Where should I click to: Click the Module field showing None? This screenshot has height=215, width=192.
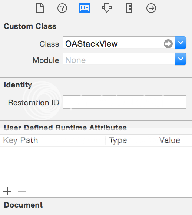coord(119,59)
